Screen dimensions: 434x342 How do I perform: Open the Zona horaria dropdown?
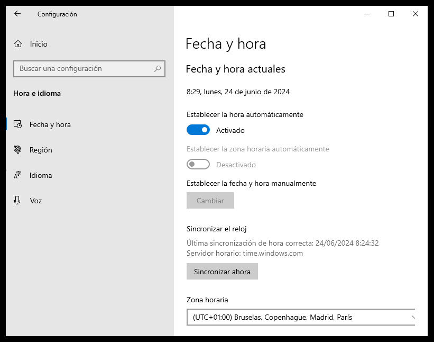301,317
